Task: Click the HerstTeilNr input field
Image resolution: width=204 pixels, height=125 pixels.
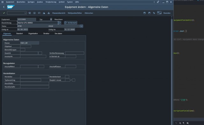Action: [34, 83]
